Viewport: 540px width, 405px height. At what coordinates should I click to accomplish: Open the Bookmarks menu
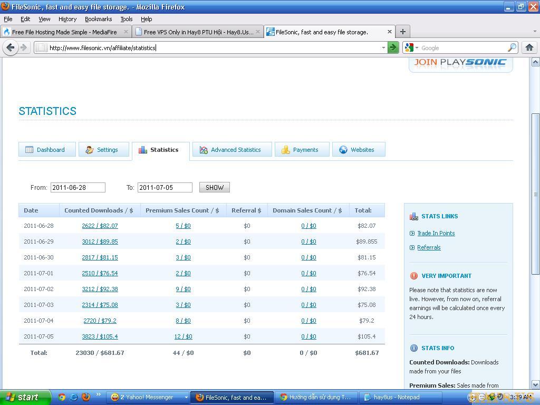99,19
